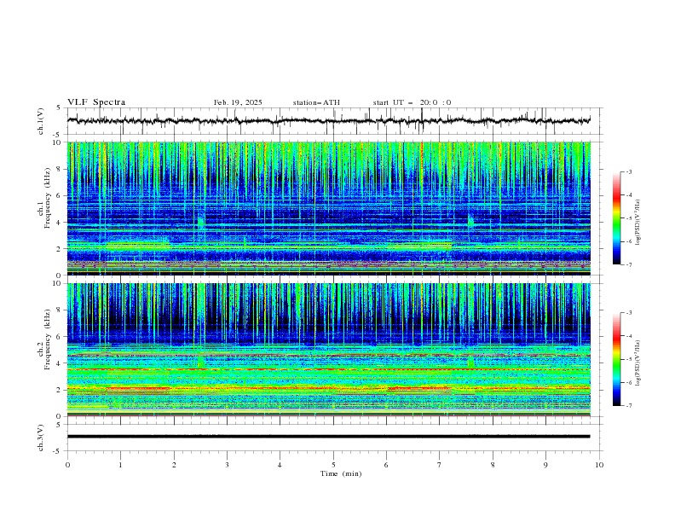Click time axis tick label "6"

[387, 465]
